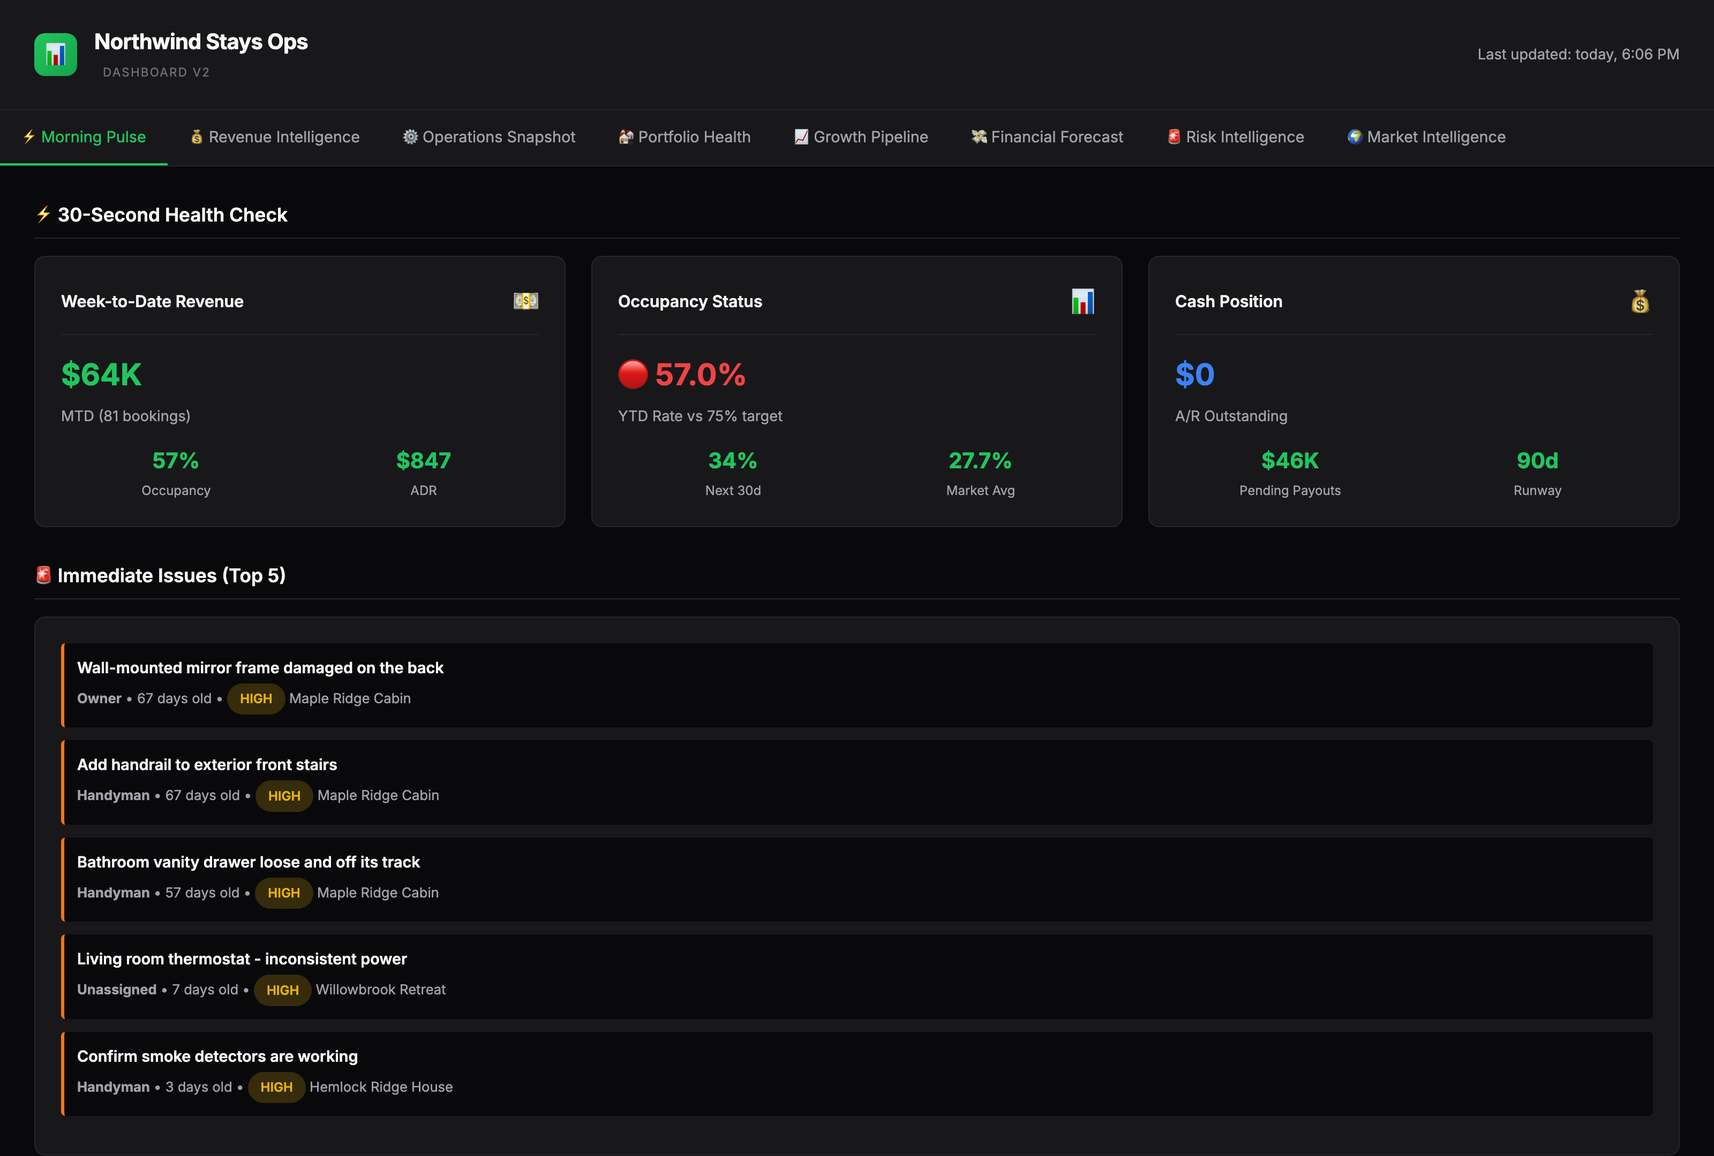
Task: Open the Confirm smoke detectors issue
Action: click(857, 1074)
